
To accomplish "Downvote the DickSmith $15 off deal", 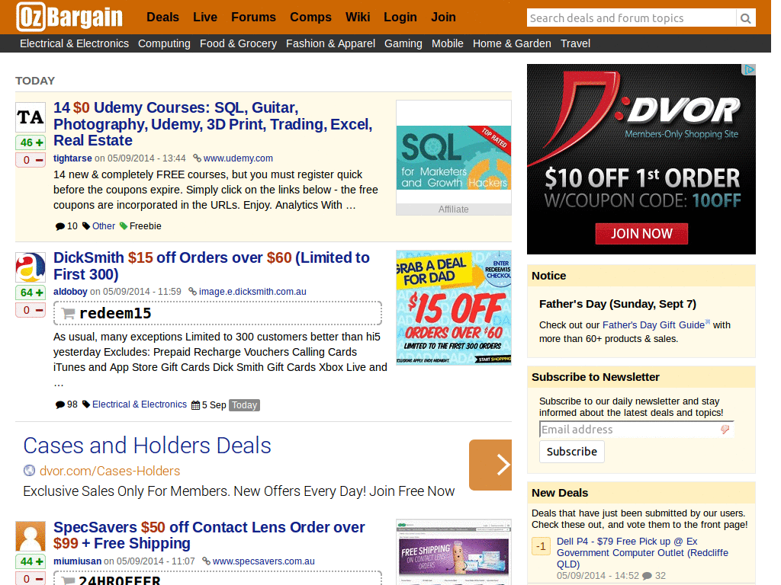I will click(31, 311).
